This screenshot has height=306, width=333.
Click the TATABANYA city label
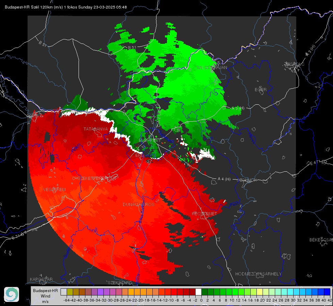point(96,129)
